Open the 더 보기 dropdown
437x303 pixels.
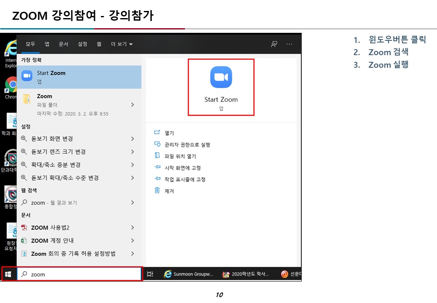click(x=122, y=44)
